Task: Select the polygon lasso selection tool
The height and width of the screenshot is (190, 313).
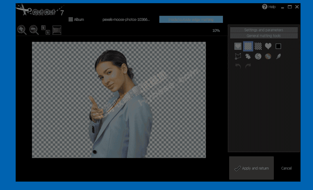Action: (x=238, y=57)
